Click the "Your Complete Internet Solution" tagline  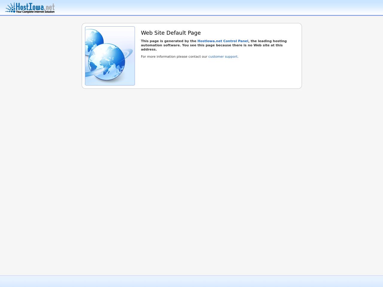tap(35, 12)
